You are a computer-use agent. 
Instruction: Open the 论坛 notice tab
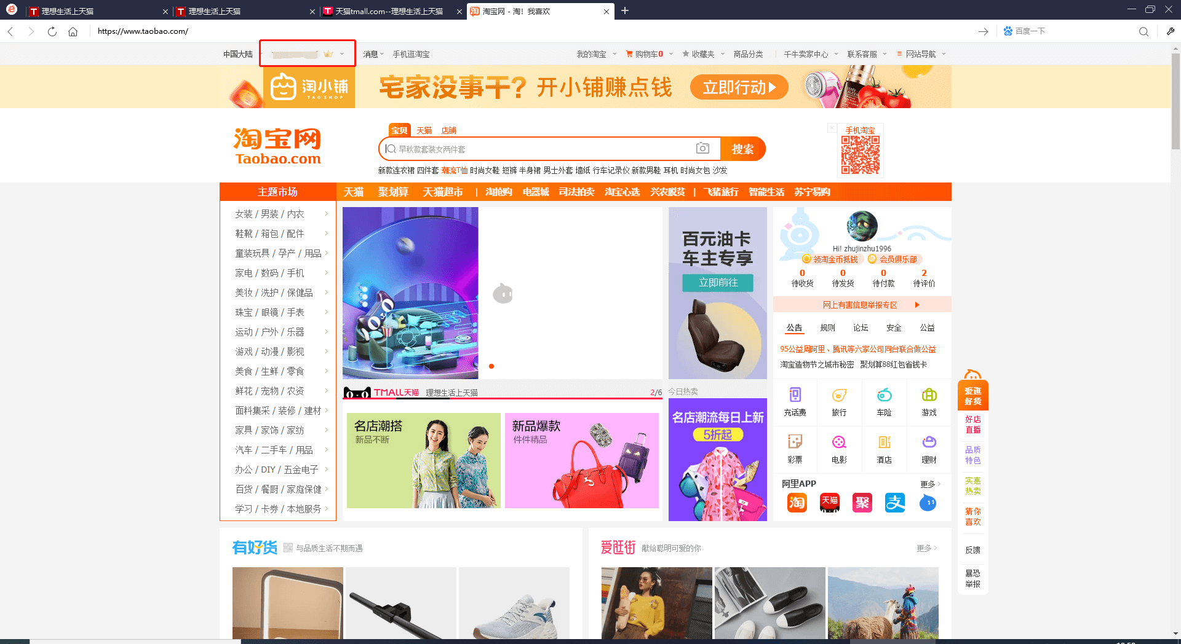861,328
